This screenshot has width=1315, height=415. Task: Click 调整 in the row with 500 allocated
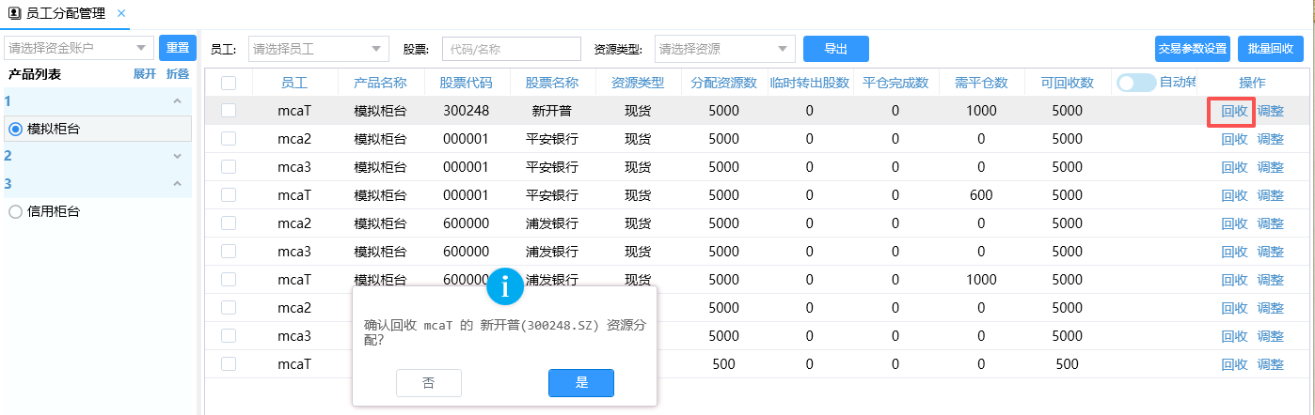pos(1271,364)
